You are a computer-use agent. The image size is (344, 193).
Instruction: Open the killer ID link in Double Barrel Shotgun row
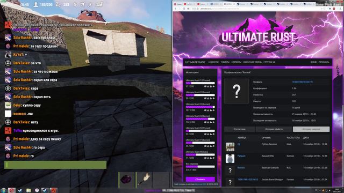(x=248, y=180)
